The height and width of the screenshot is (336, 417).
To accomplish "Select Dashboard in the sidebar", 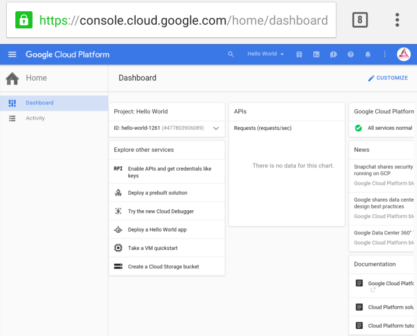I will point(39,103).
